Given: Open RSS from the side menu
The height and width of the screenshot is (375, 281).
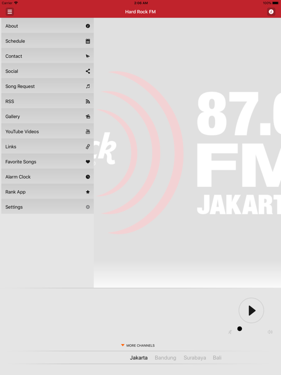Looking at the screenshot, I should 47,101.
